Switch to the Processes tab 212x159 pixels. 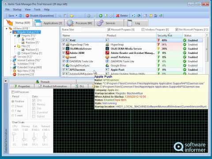[x=79, y=23]
